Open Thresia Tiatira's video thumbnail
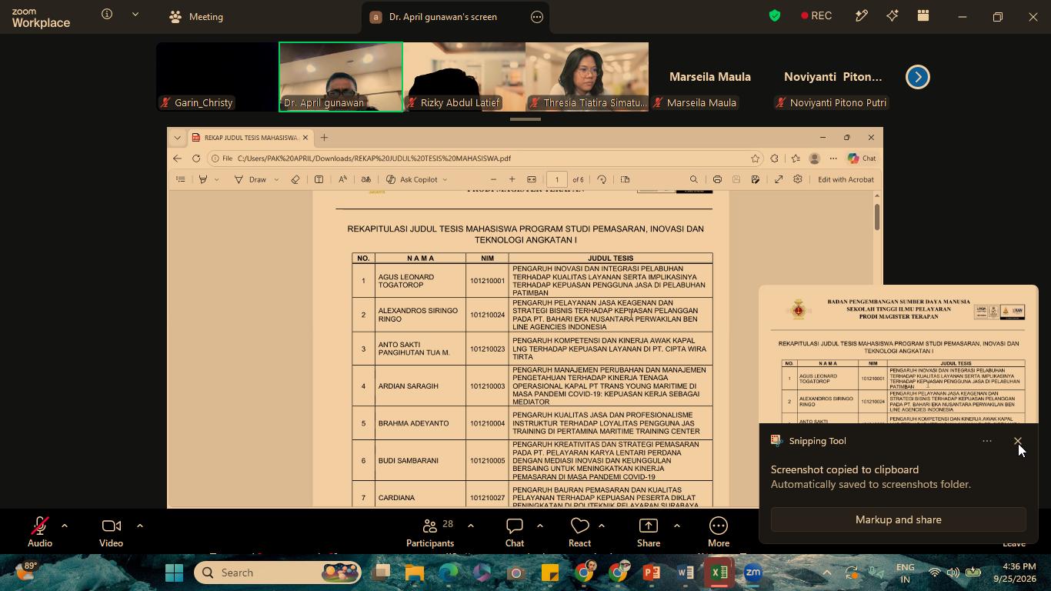 pos(587,76)
